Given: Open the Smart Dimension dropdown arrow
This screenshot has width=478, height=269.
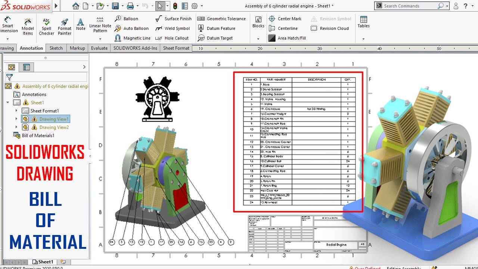Looking at the screenshot, I should pos(7,38).
